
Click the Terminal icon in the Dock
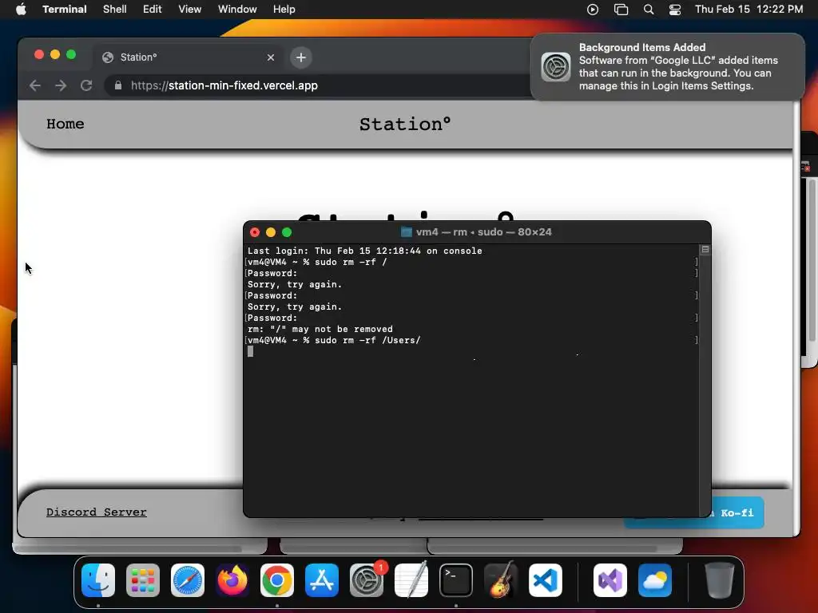[456, 580]
